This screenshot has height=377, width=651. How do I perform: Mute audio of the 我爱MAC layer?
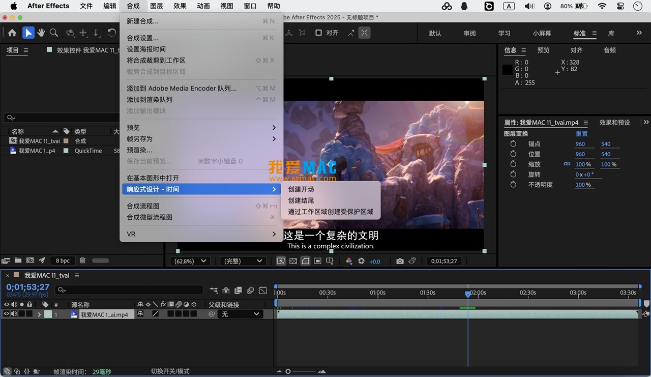pos(14,314)
